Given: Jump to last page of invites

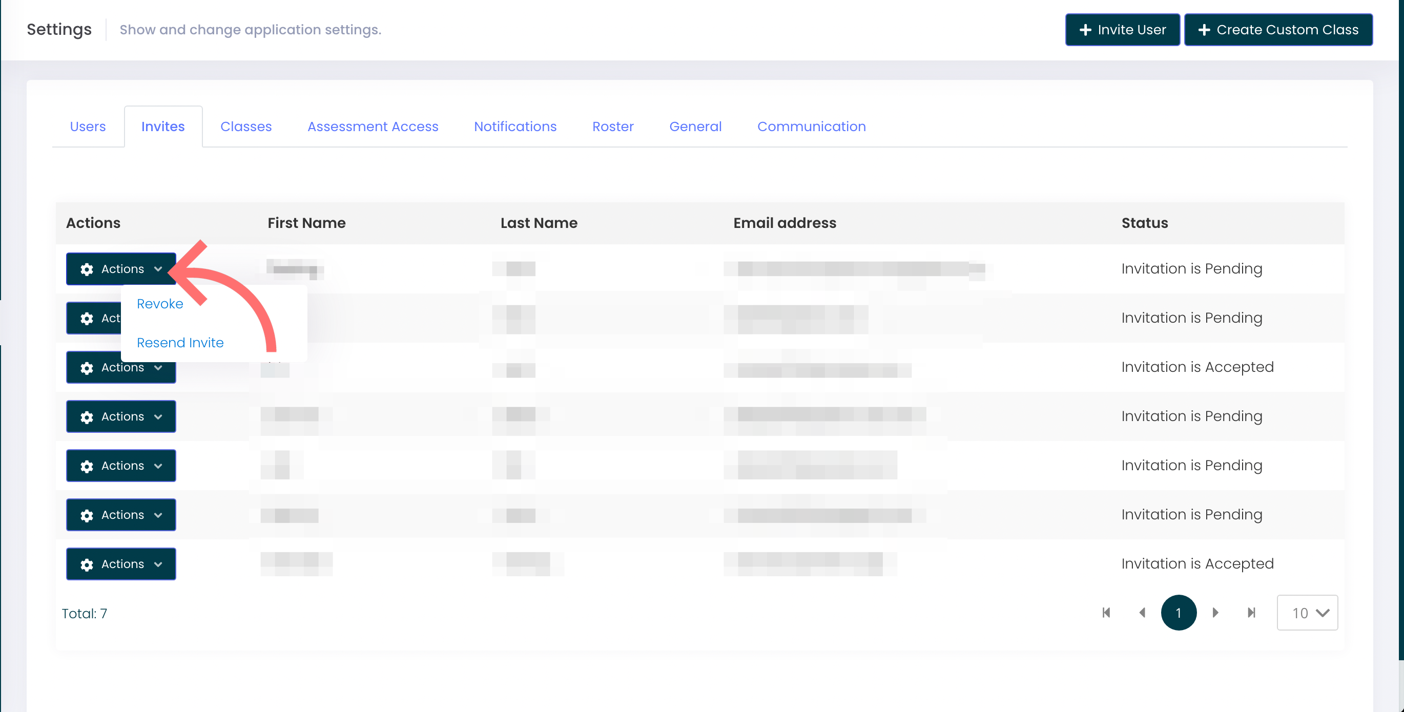Looking at the screenshot, I should 1251,612.
